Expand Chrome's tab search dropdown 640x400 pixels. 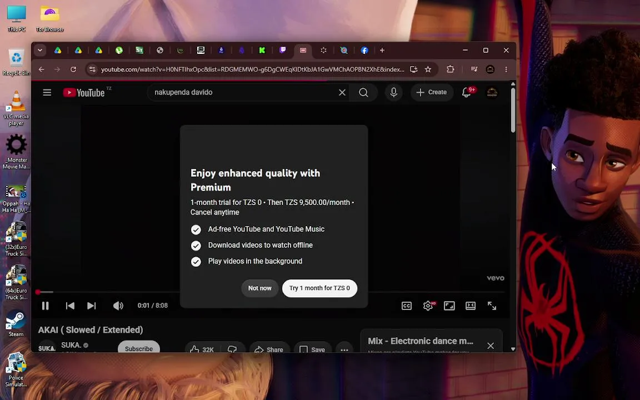(40, 50)
